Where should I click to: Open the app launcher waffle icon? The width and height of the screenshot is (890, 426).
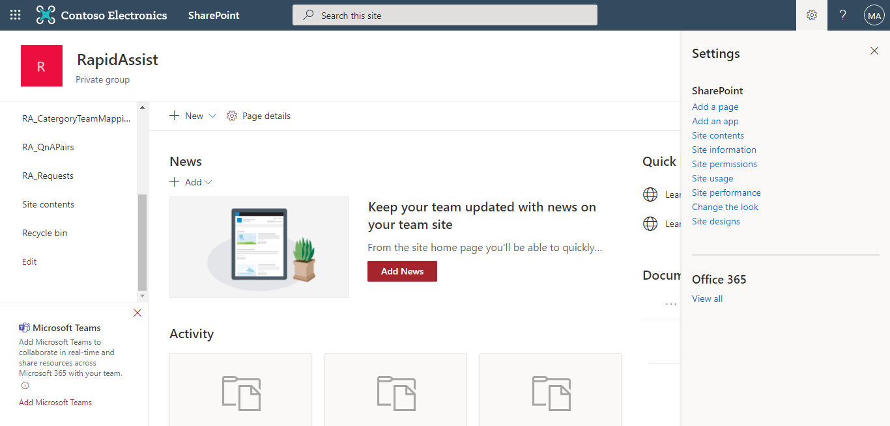pos(16,15)
